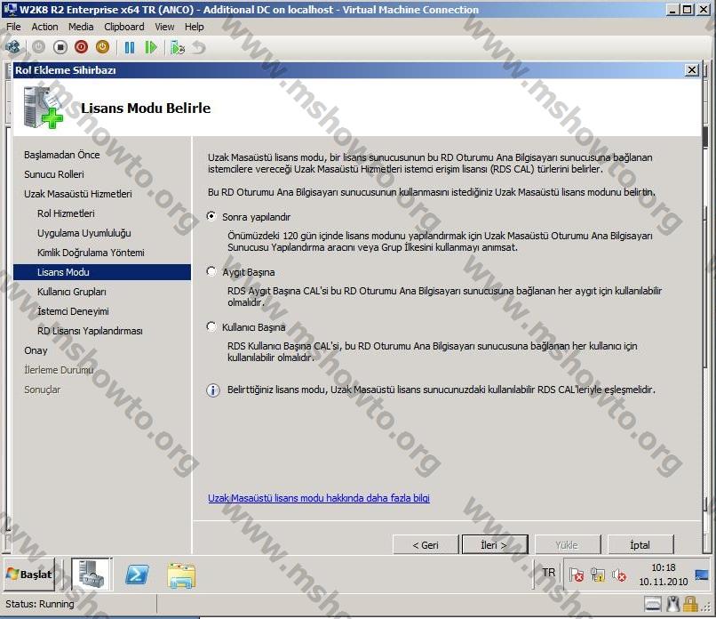Click the greyed-out Start virtual machine icon
This screenshot has height=619, width=716.
pyautogui.click(x=38, y=47)
